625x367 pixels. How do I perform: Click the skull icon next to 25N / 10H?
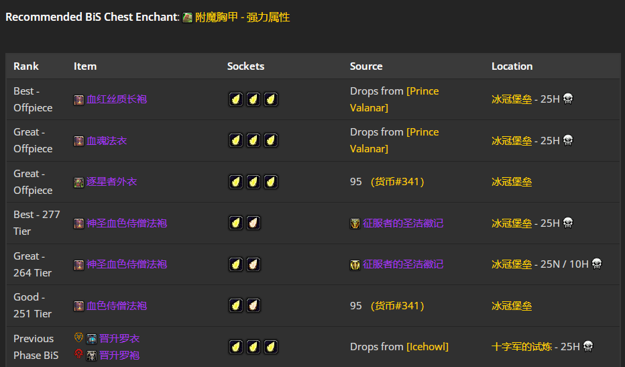pos(596,264)
